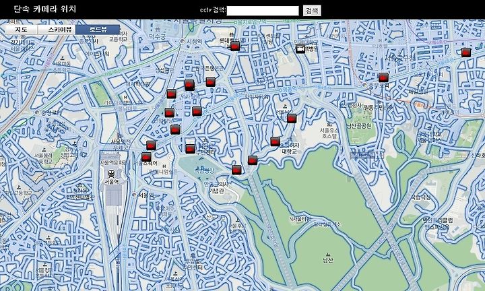The image size is (485, 291).
Task: Open the camera marker next to 충무로역
Action: pyautogui.click(x=383, y=77)
